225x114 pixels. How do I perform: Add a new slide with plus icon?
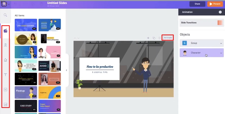[x=148, y=38]
